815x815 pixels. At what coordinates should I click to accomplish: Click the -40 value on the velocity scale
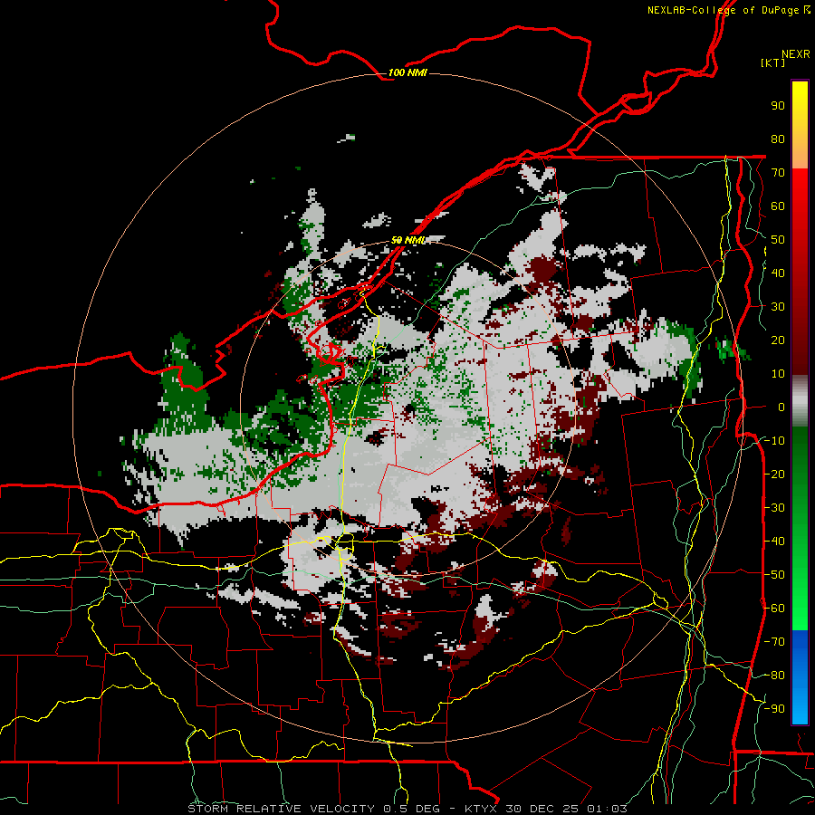tap(774, 542)
